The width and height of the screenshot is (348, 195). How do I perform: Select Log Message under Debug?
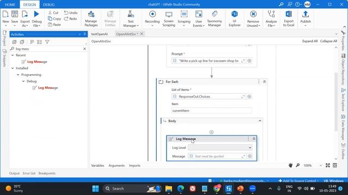coord(48,88)
